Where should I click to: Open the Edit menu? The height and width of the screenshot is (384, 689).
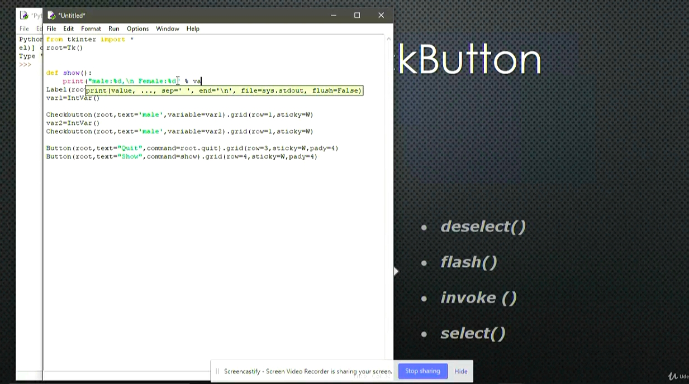coord(68,28)
